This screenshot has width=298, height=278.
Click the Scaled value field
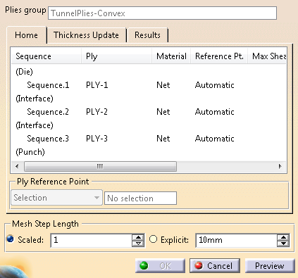(92, 240)
